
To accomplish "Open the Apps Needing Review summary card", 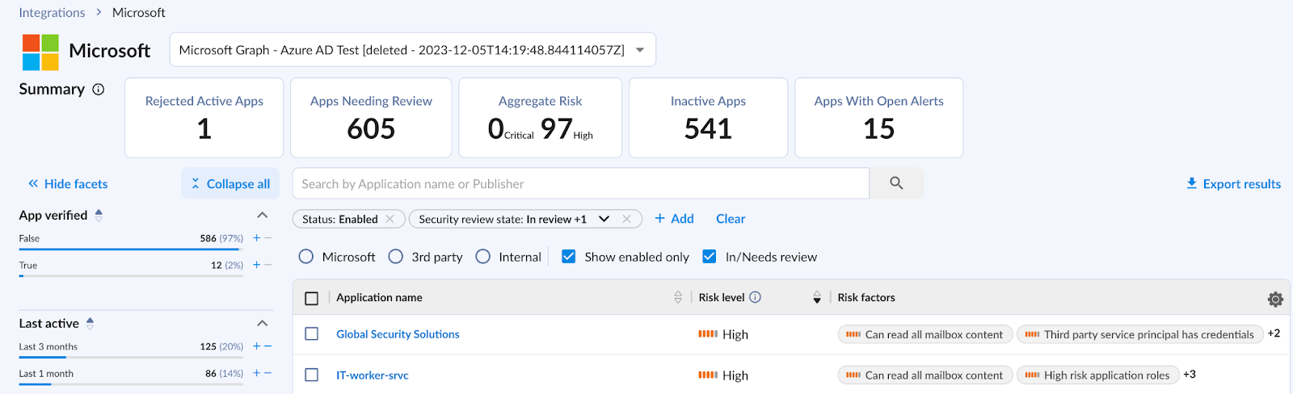I will point(371,118).
